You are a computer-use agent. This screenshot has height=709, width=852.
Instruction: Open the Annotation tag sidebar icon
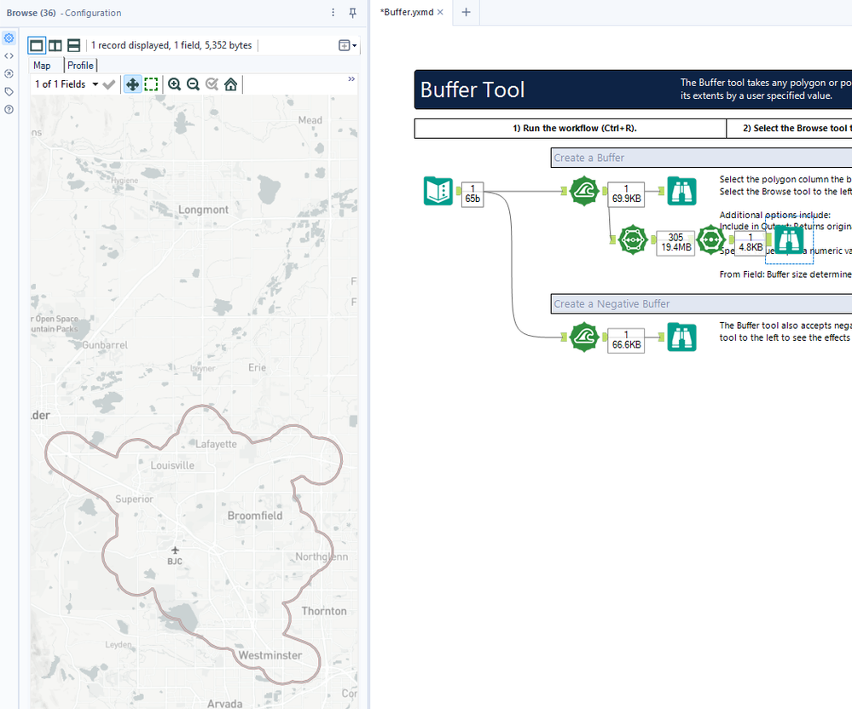tap(9, 92)
